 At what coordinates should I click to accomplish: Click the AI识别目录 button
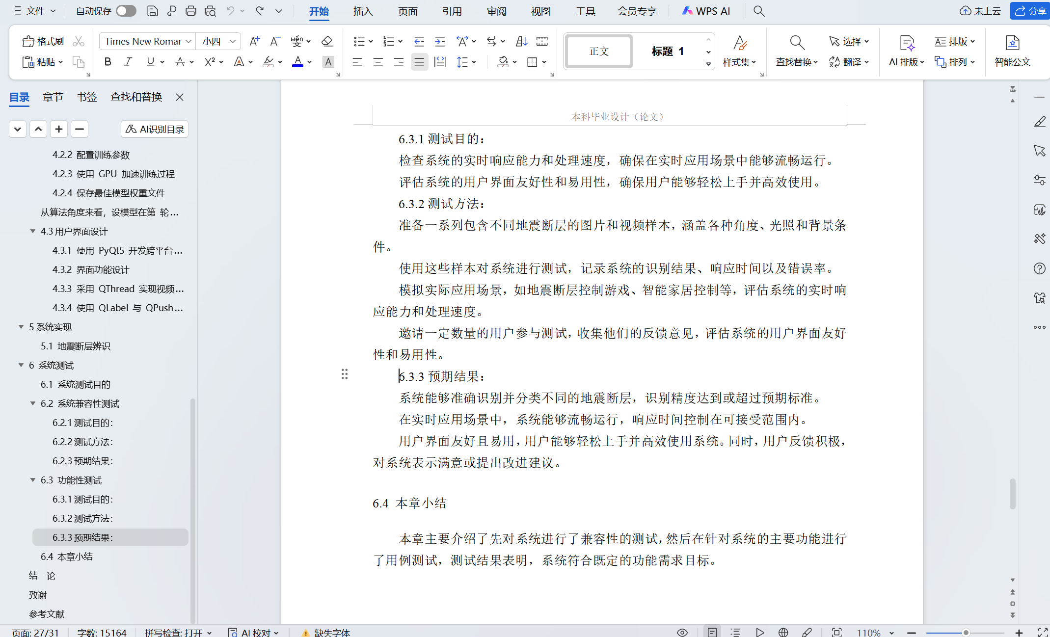(x=155, y=129)
